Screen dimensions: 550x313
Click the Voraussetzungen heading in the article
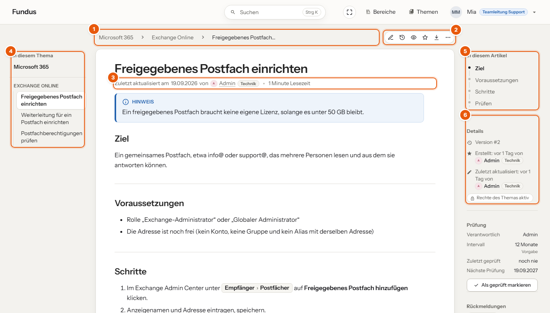tap(149, 203)
